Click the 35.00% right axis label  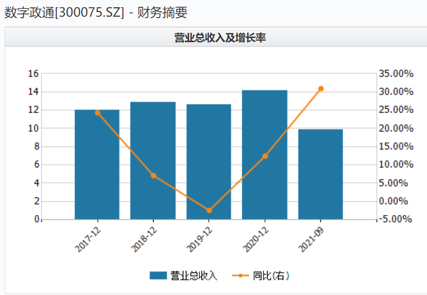tap(396, 73)
